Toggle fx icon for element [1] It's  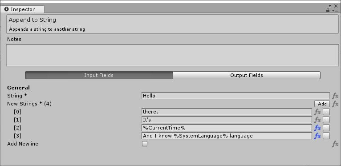(317, 120)
